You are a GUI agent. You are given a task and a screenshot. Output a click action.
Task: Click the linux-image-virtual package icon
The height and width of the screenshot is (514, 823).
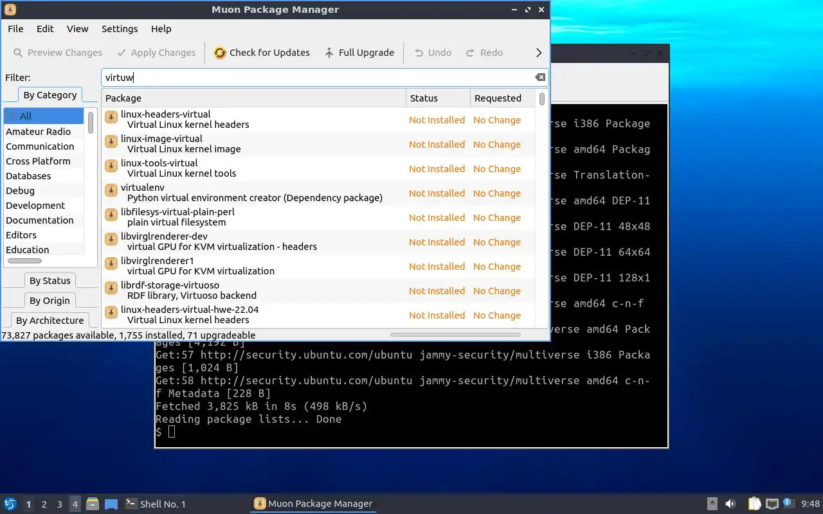tap(111, 141)
